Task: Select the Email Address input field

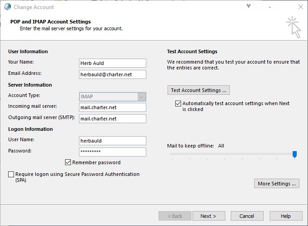Action: tap(112, 74)
